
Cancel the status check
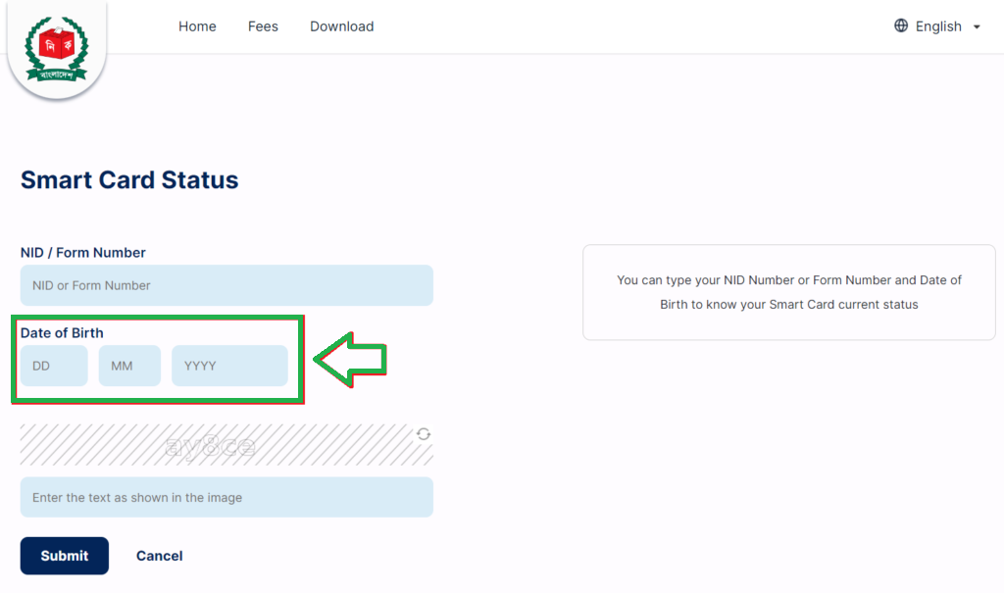coord(160,556)
